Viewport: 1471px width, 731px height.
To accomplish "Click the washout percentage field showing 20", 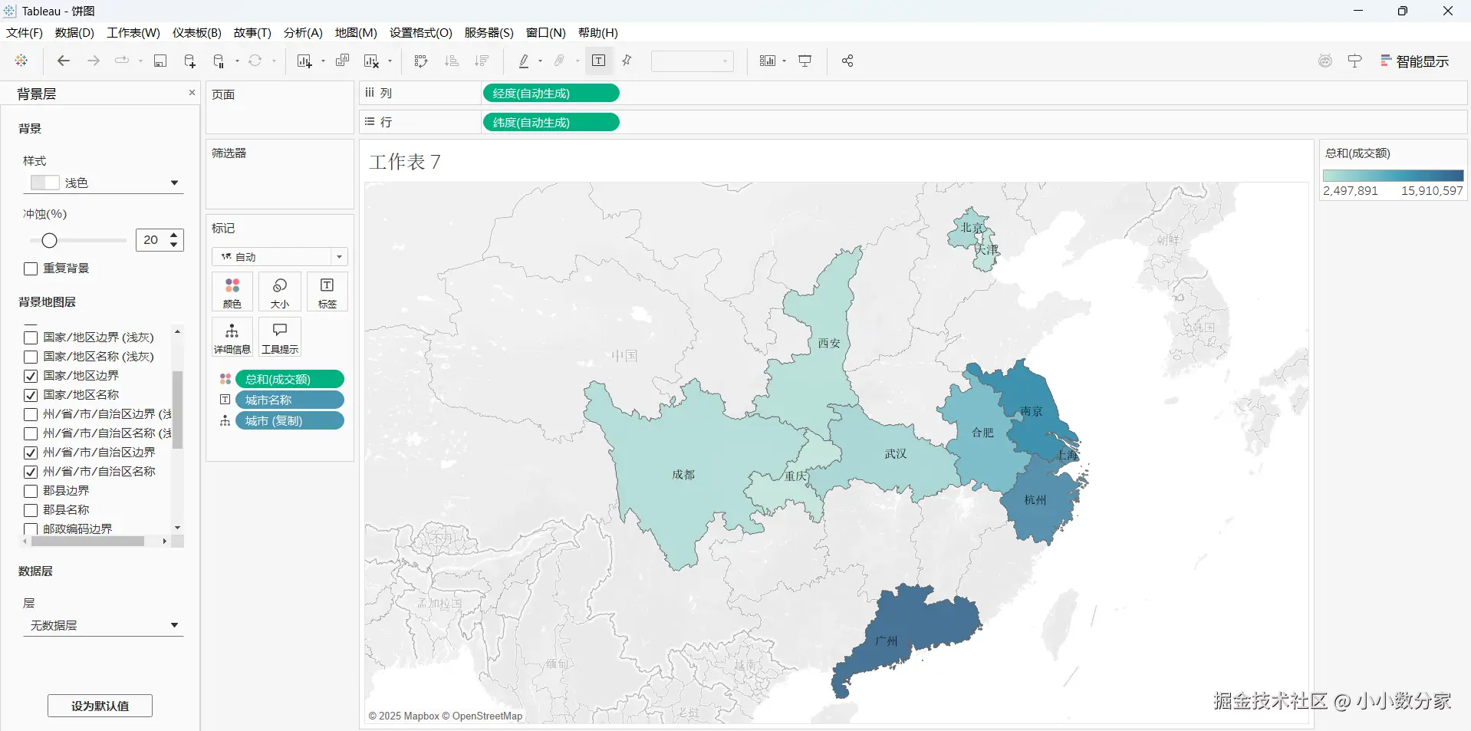I will pyautogui.click(x=151, y=240).
